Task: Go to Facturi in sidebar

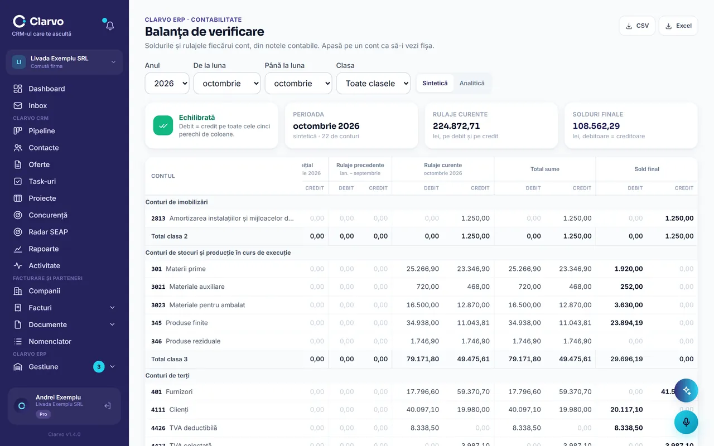Action: (x=40, y=308)
